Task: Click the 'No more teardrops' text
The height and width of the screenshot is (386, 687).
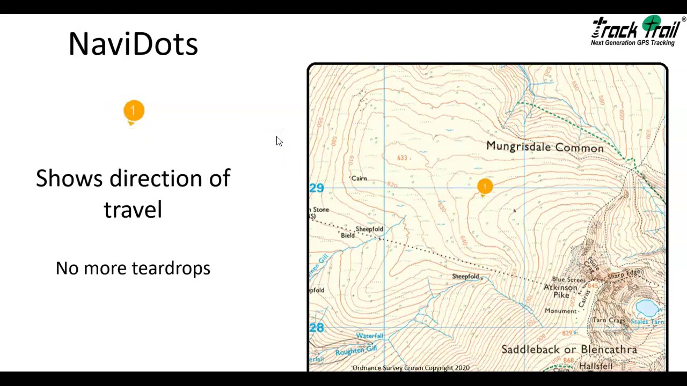Action: (x=133, y=268)
